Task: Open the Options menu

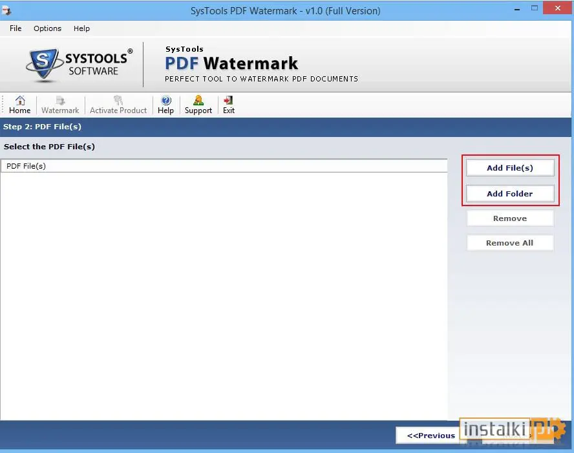Action: 47,28
